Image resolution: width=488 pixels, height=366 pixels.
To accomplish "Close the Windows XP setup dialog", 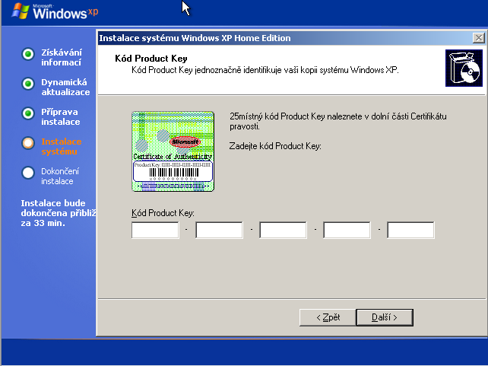I will click(478, 38).
